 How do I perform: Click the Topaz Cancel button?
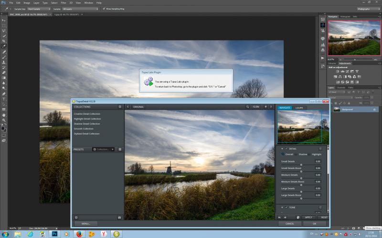(290, 224)
